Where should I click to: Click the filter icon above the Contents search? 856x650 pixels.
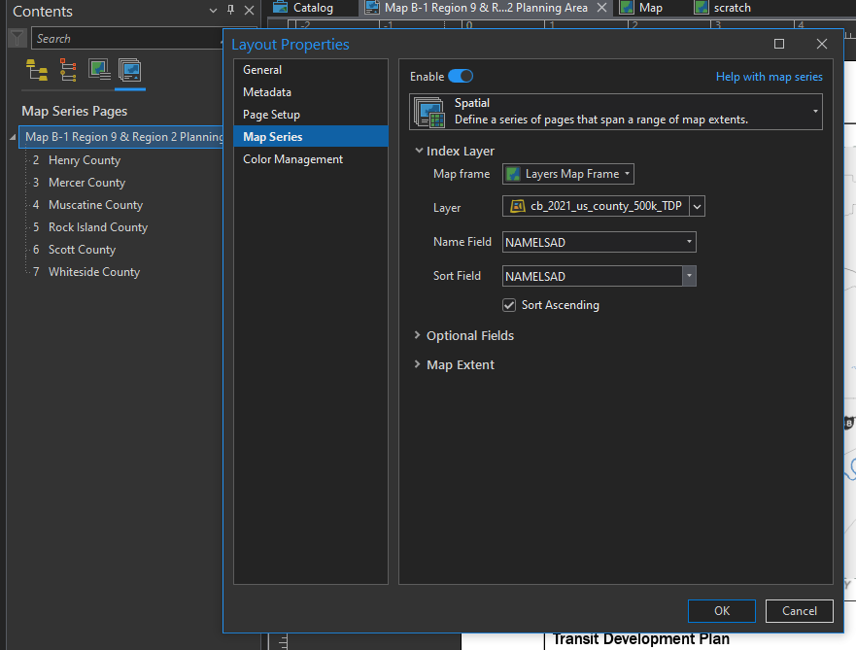click(x=16, y=38)
